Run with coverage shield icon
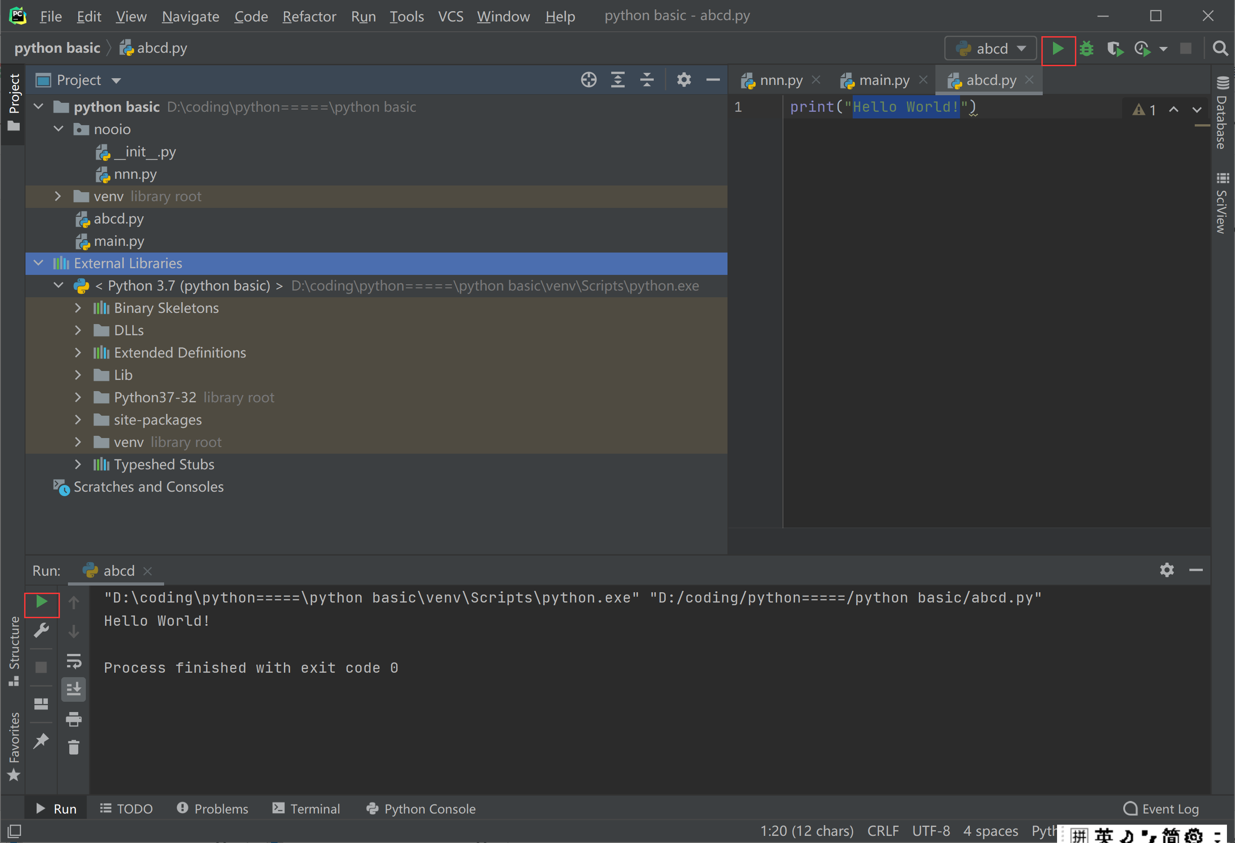Image resolution: width=1235 pixels, height=843 pixels. coord(1115,49)
